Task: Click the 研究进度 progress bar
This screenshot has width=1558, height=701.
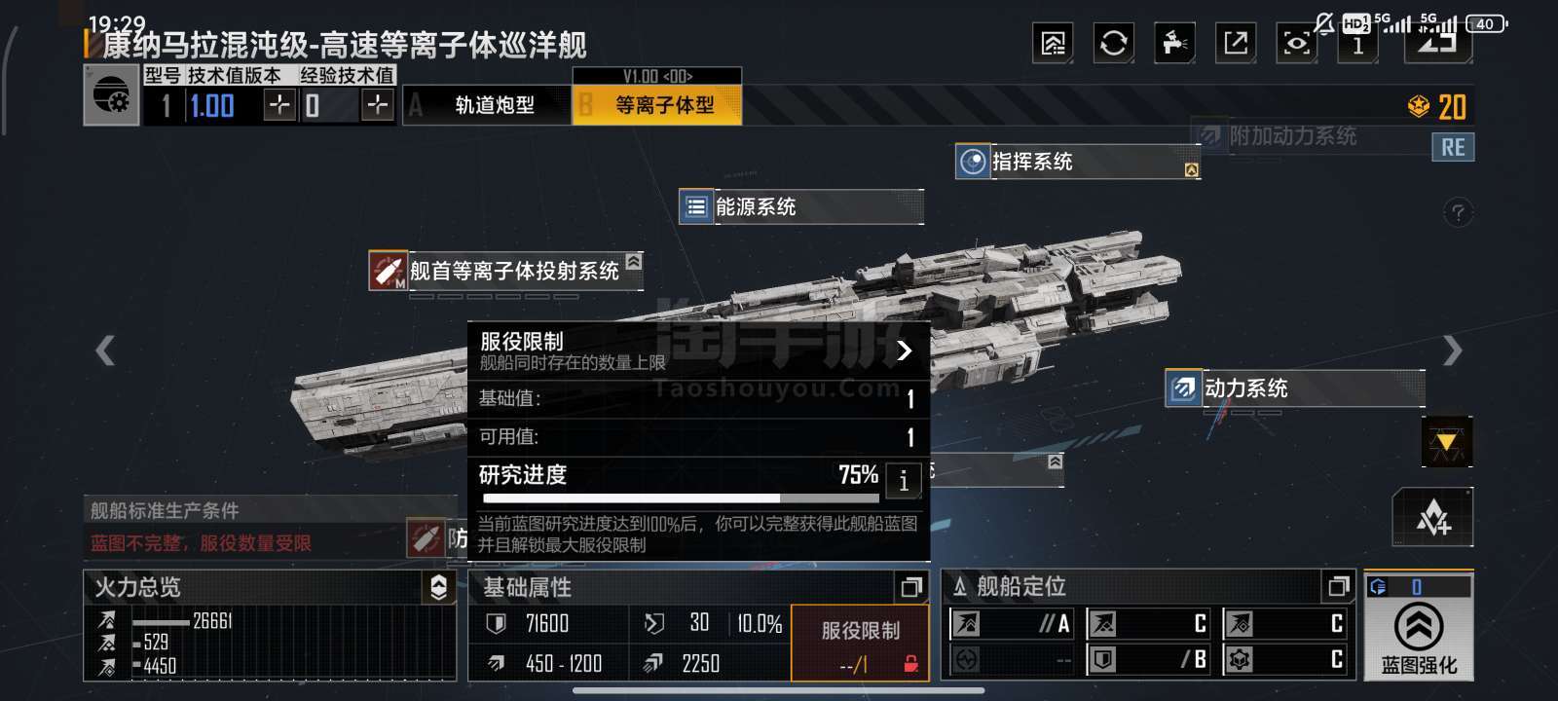Action: [x=679, y=498]
